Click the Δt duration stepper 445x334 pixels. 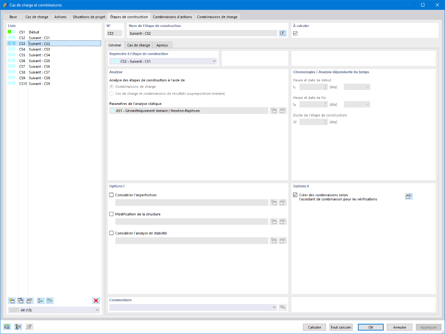(x=325, y=122)
